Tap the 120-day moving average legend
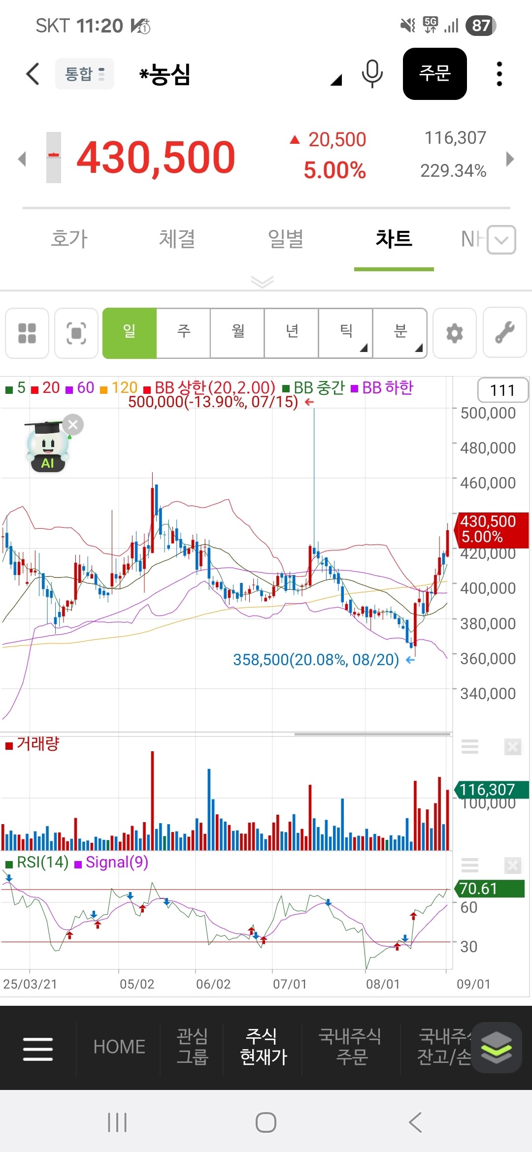Screen dimensions: 532x1152 click(119, 388)
